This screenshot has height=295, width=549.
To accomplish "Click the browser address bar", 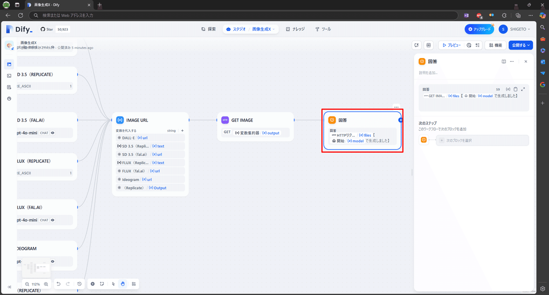I will (243, 15).
